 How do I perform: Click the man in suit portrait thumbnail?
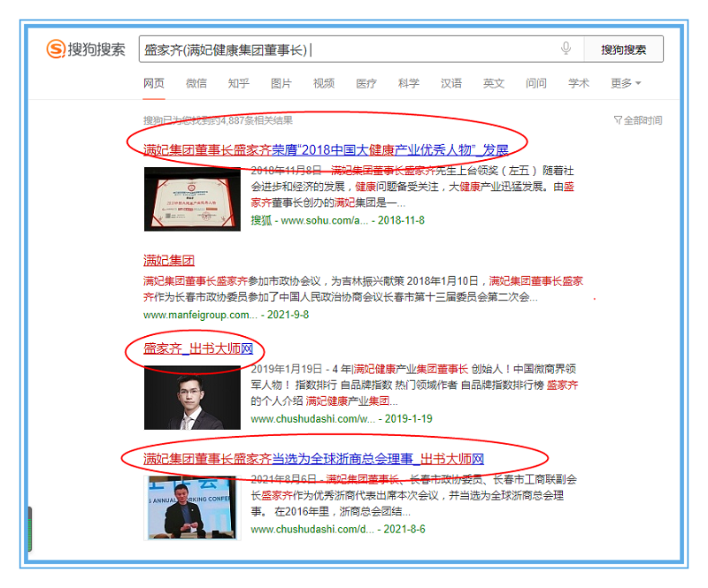pos(192,398)
